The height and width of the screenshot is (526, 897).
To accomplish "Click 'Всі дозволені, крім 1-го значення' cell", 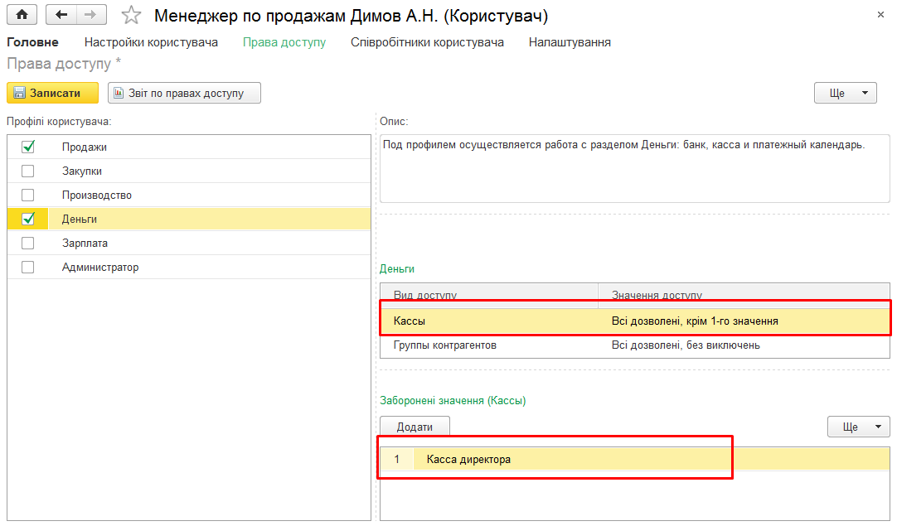I will coord(744,321).
